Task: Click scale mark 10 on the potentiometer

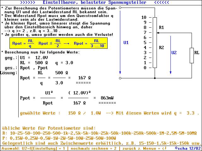Action: (x=144, y=17)
